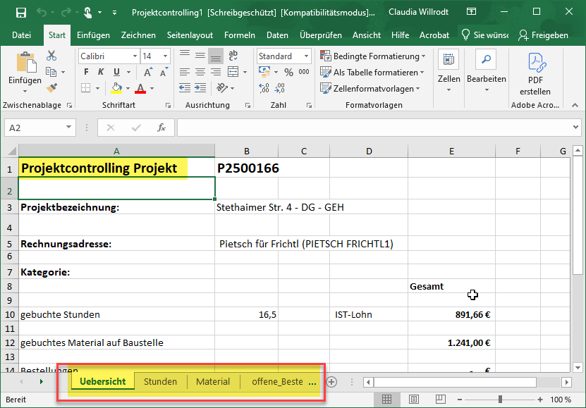
Task: Click the zoom slider handle
Action: [500, 400]
